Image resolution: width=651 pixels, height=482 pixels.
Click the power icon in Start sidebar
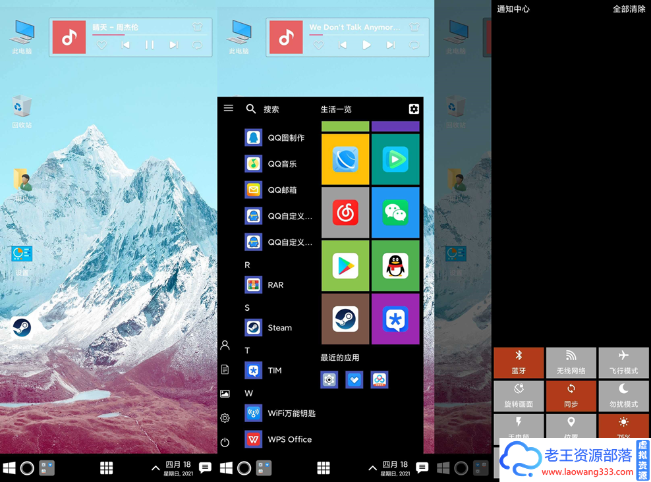tap(225, 442)
